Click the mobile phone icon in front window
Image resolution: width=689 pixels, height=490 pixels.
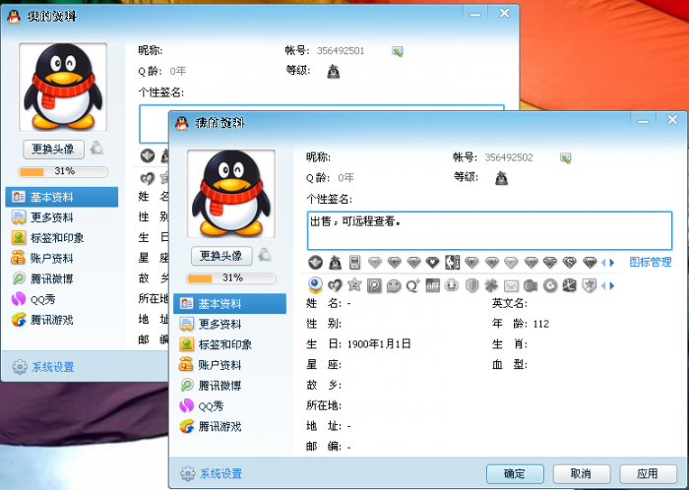pos(354,263)
